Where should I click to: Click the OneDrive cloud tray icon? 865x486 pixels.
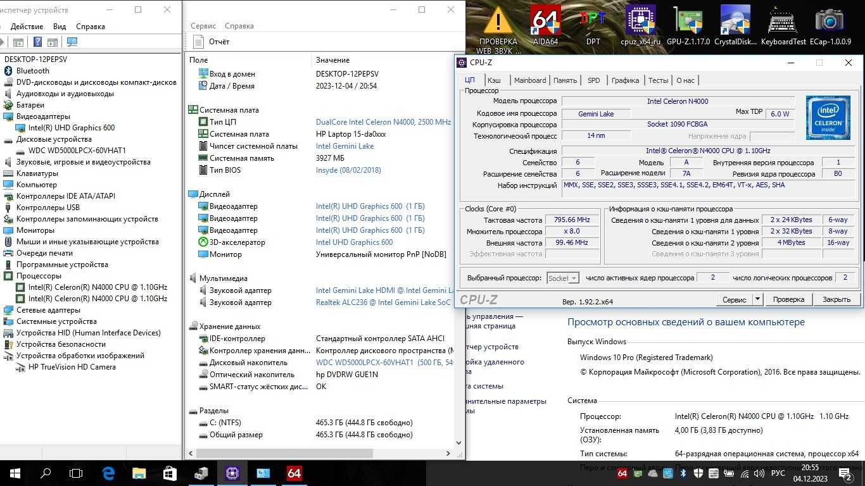[652, 473]
